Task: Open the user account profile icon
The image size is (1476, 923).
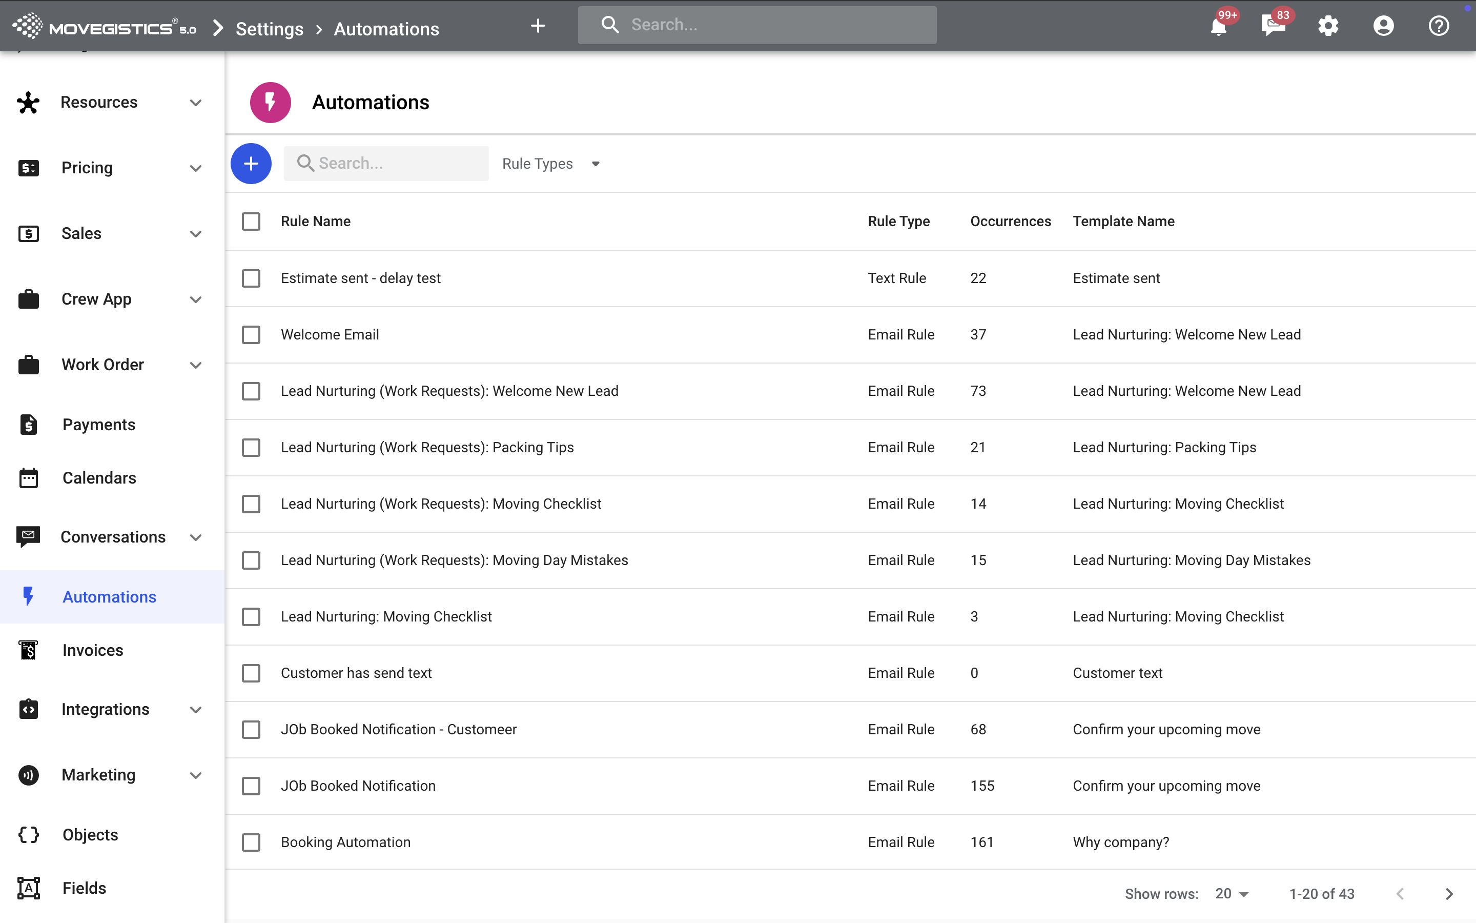Action: tap(1383, 26)
